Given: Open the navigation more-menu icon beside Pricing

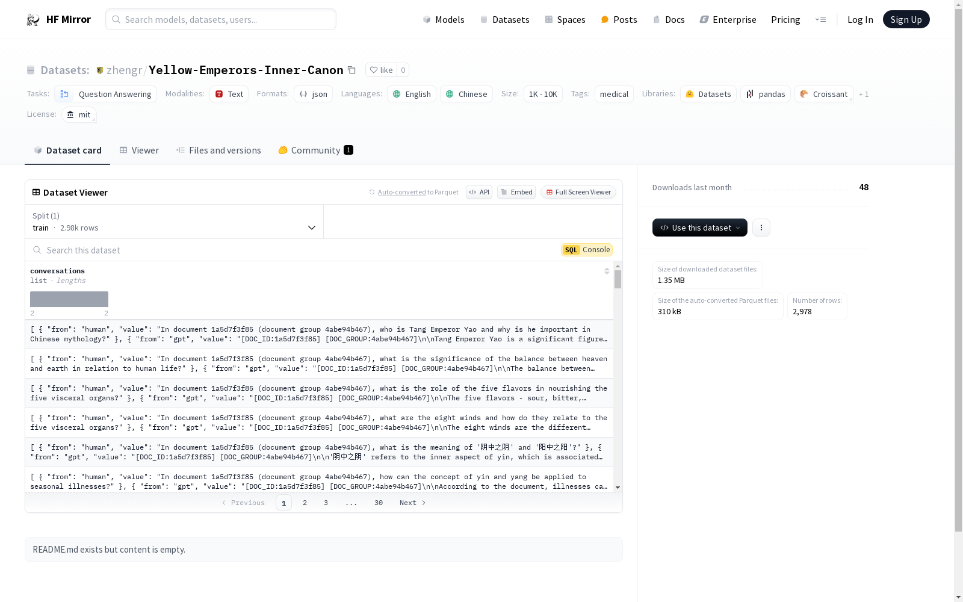Looking at the screenshot, I should [820, 19].
